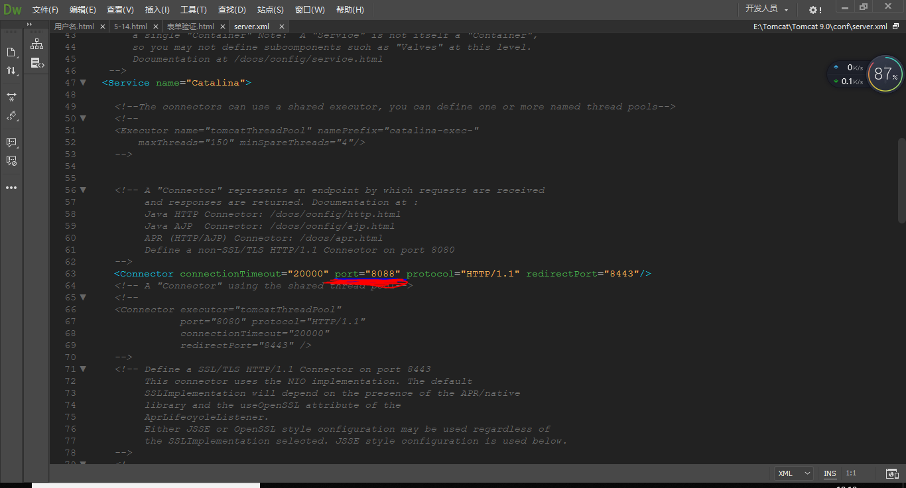
Task: Open the file management icon in left toolbar
Action: 11,52
